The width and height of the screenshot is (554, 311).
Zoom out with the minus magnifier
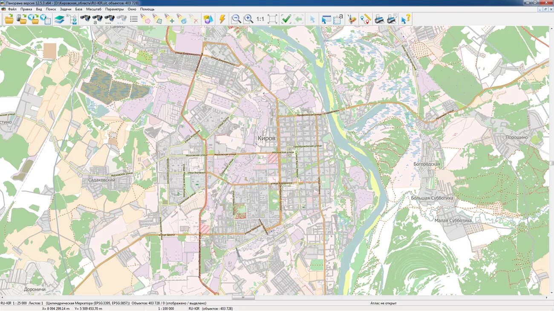[x=236, y=19]
